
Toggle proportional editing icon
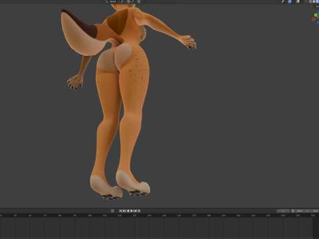(x=139, y=1)
